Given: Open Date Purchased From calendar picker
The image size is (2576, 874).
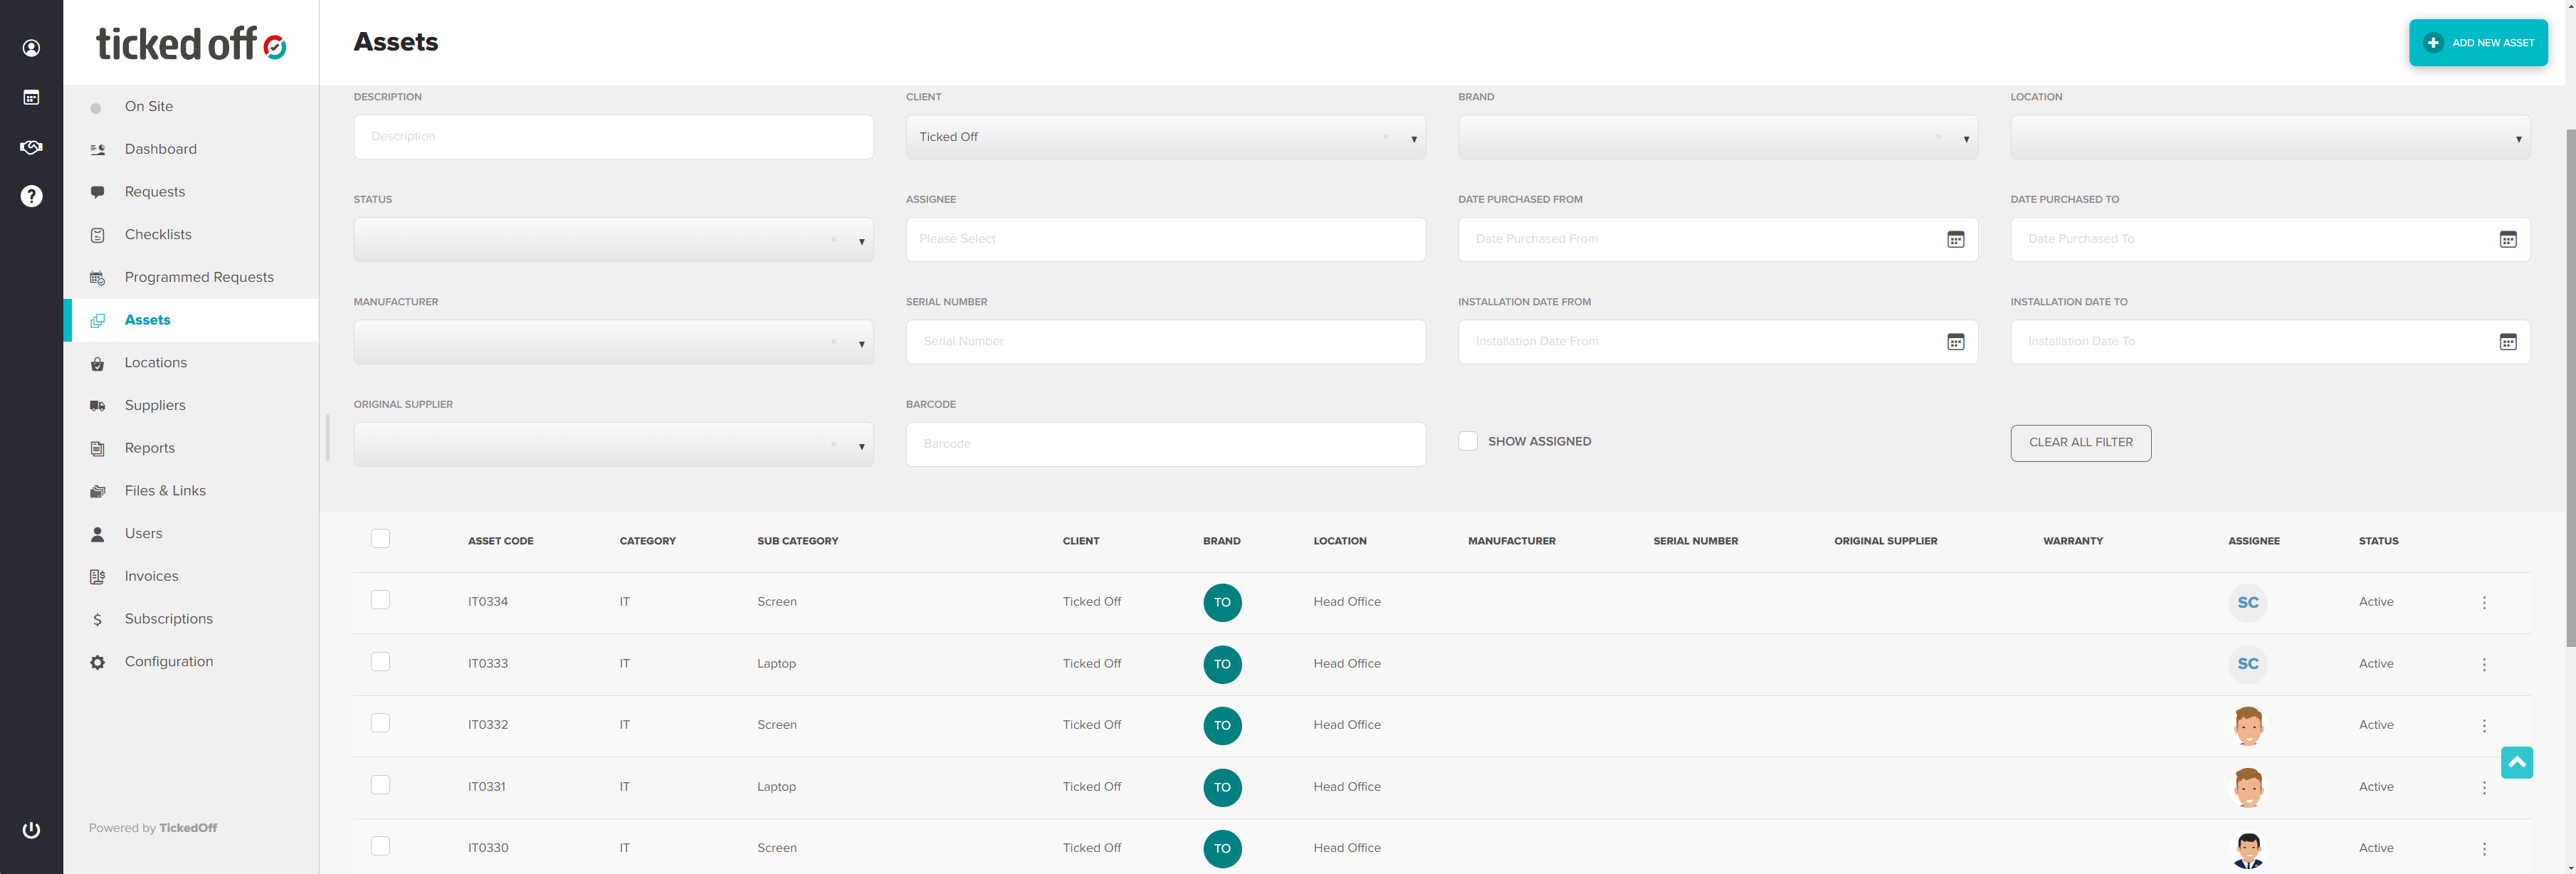Looking at the screenshot, I should tap(1955, 239).
